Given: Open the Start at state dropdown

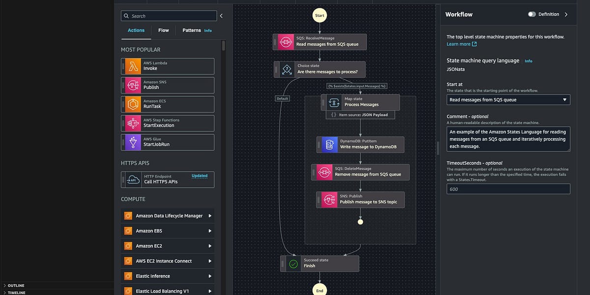Looking at the screenshot, I should pos(508,99).
